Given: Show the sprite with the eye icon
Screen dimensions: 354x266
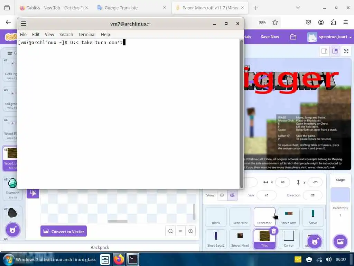Looking at the screenshot, I should point(222,195).
